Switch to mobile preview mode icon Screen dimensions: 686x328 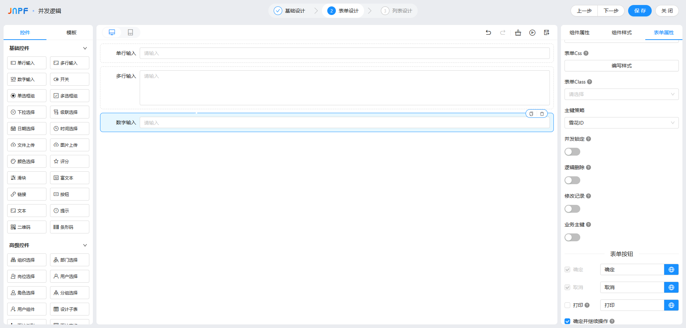[x=130, y=32]
